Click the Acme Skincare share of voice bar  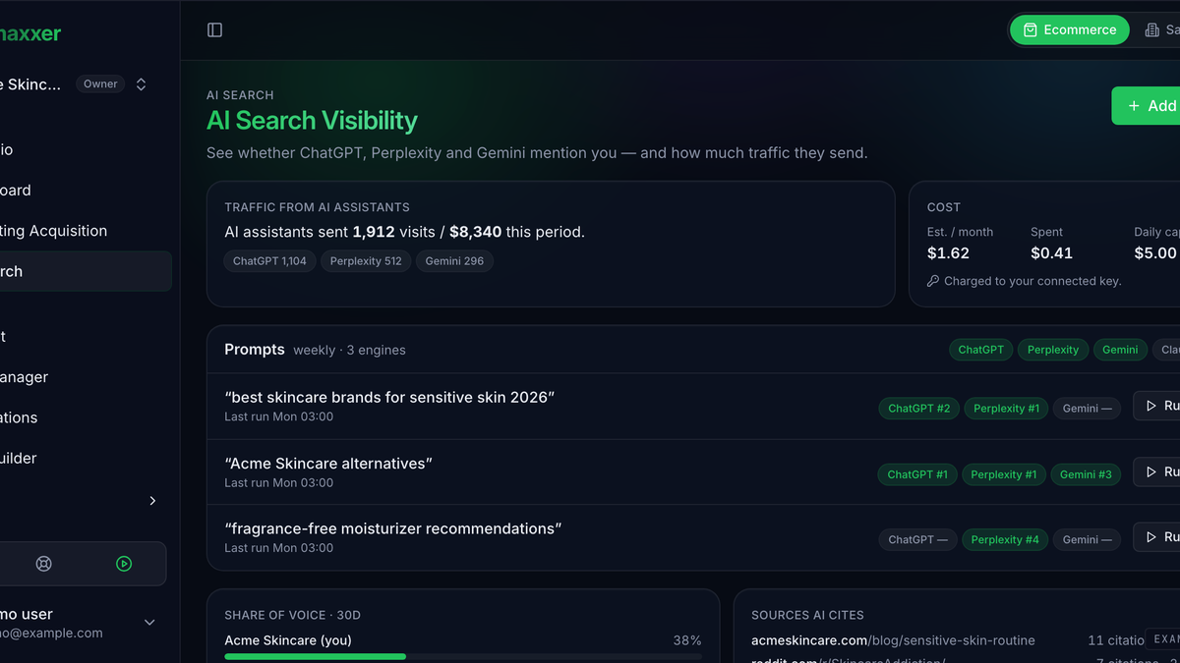coord(463,656)
